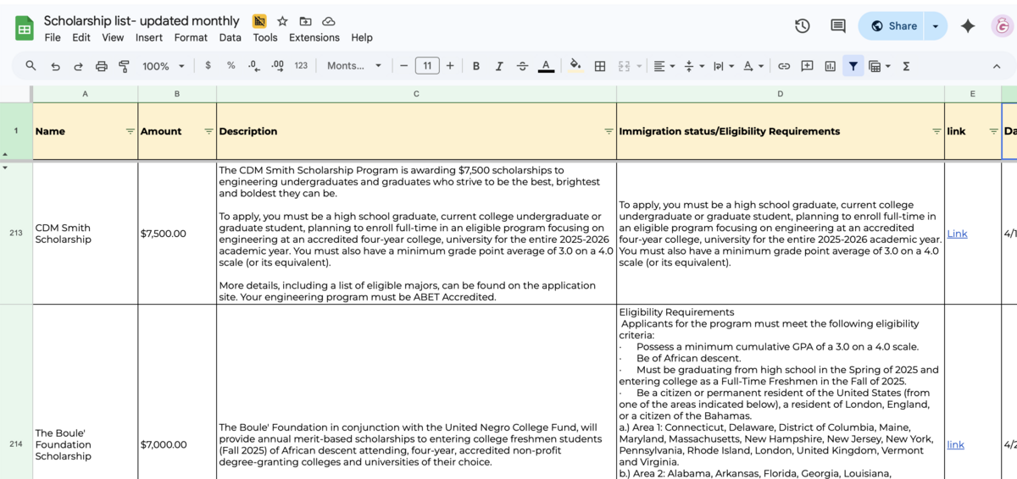Image resolution: width=1017 pixels, height=479 pixels.
Task: Open the comments panel
Action: pos(838,26)
